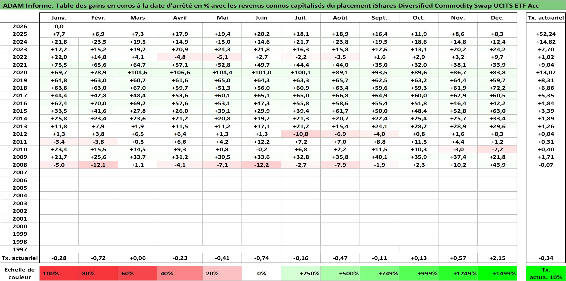
Task: Pick the +749% color scale swatch
Action: pos(380,273)
